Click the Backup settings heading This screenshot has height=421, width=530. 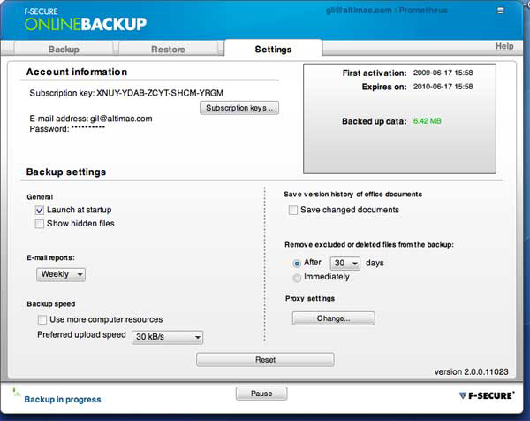66,172
